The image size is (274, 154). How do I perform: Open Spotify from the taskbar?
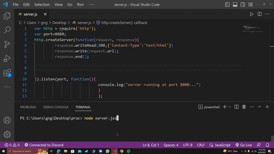[128, 151]
